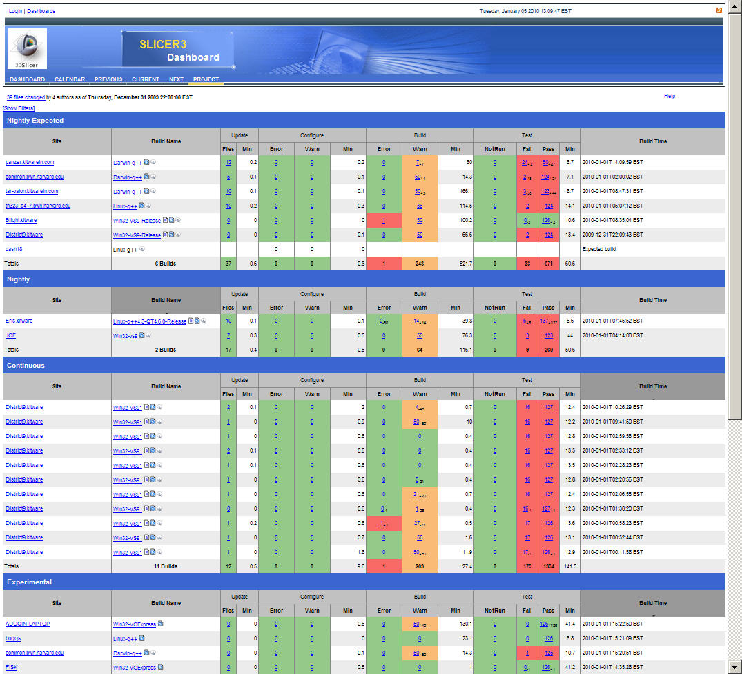Sort Continuous table by Build Time header
Image resolution: width=742 pixels, height=674 pixels.
tap(652, 386)
